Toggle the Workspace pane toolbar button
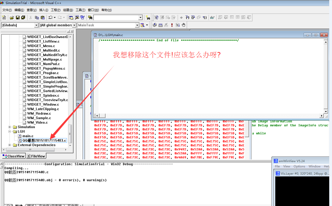The image size is (332, 206). [x=71, y=17]
